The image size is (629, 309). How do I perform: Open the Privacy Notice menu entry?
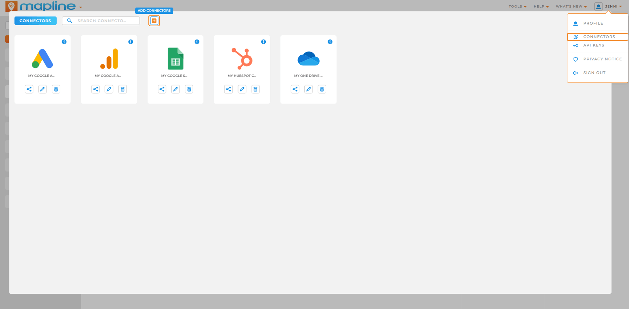click(x=603, y=59)
